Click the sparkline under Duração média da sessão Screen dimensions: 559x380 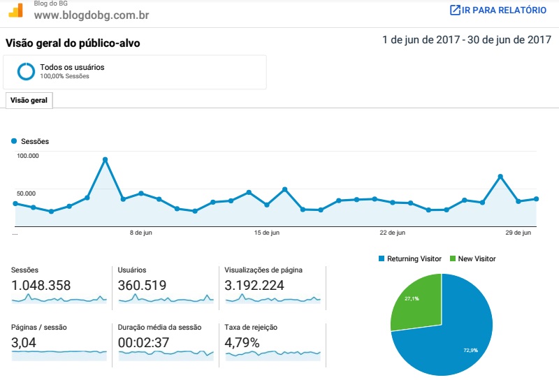coord(166,356)
